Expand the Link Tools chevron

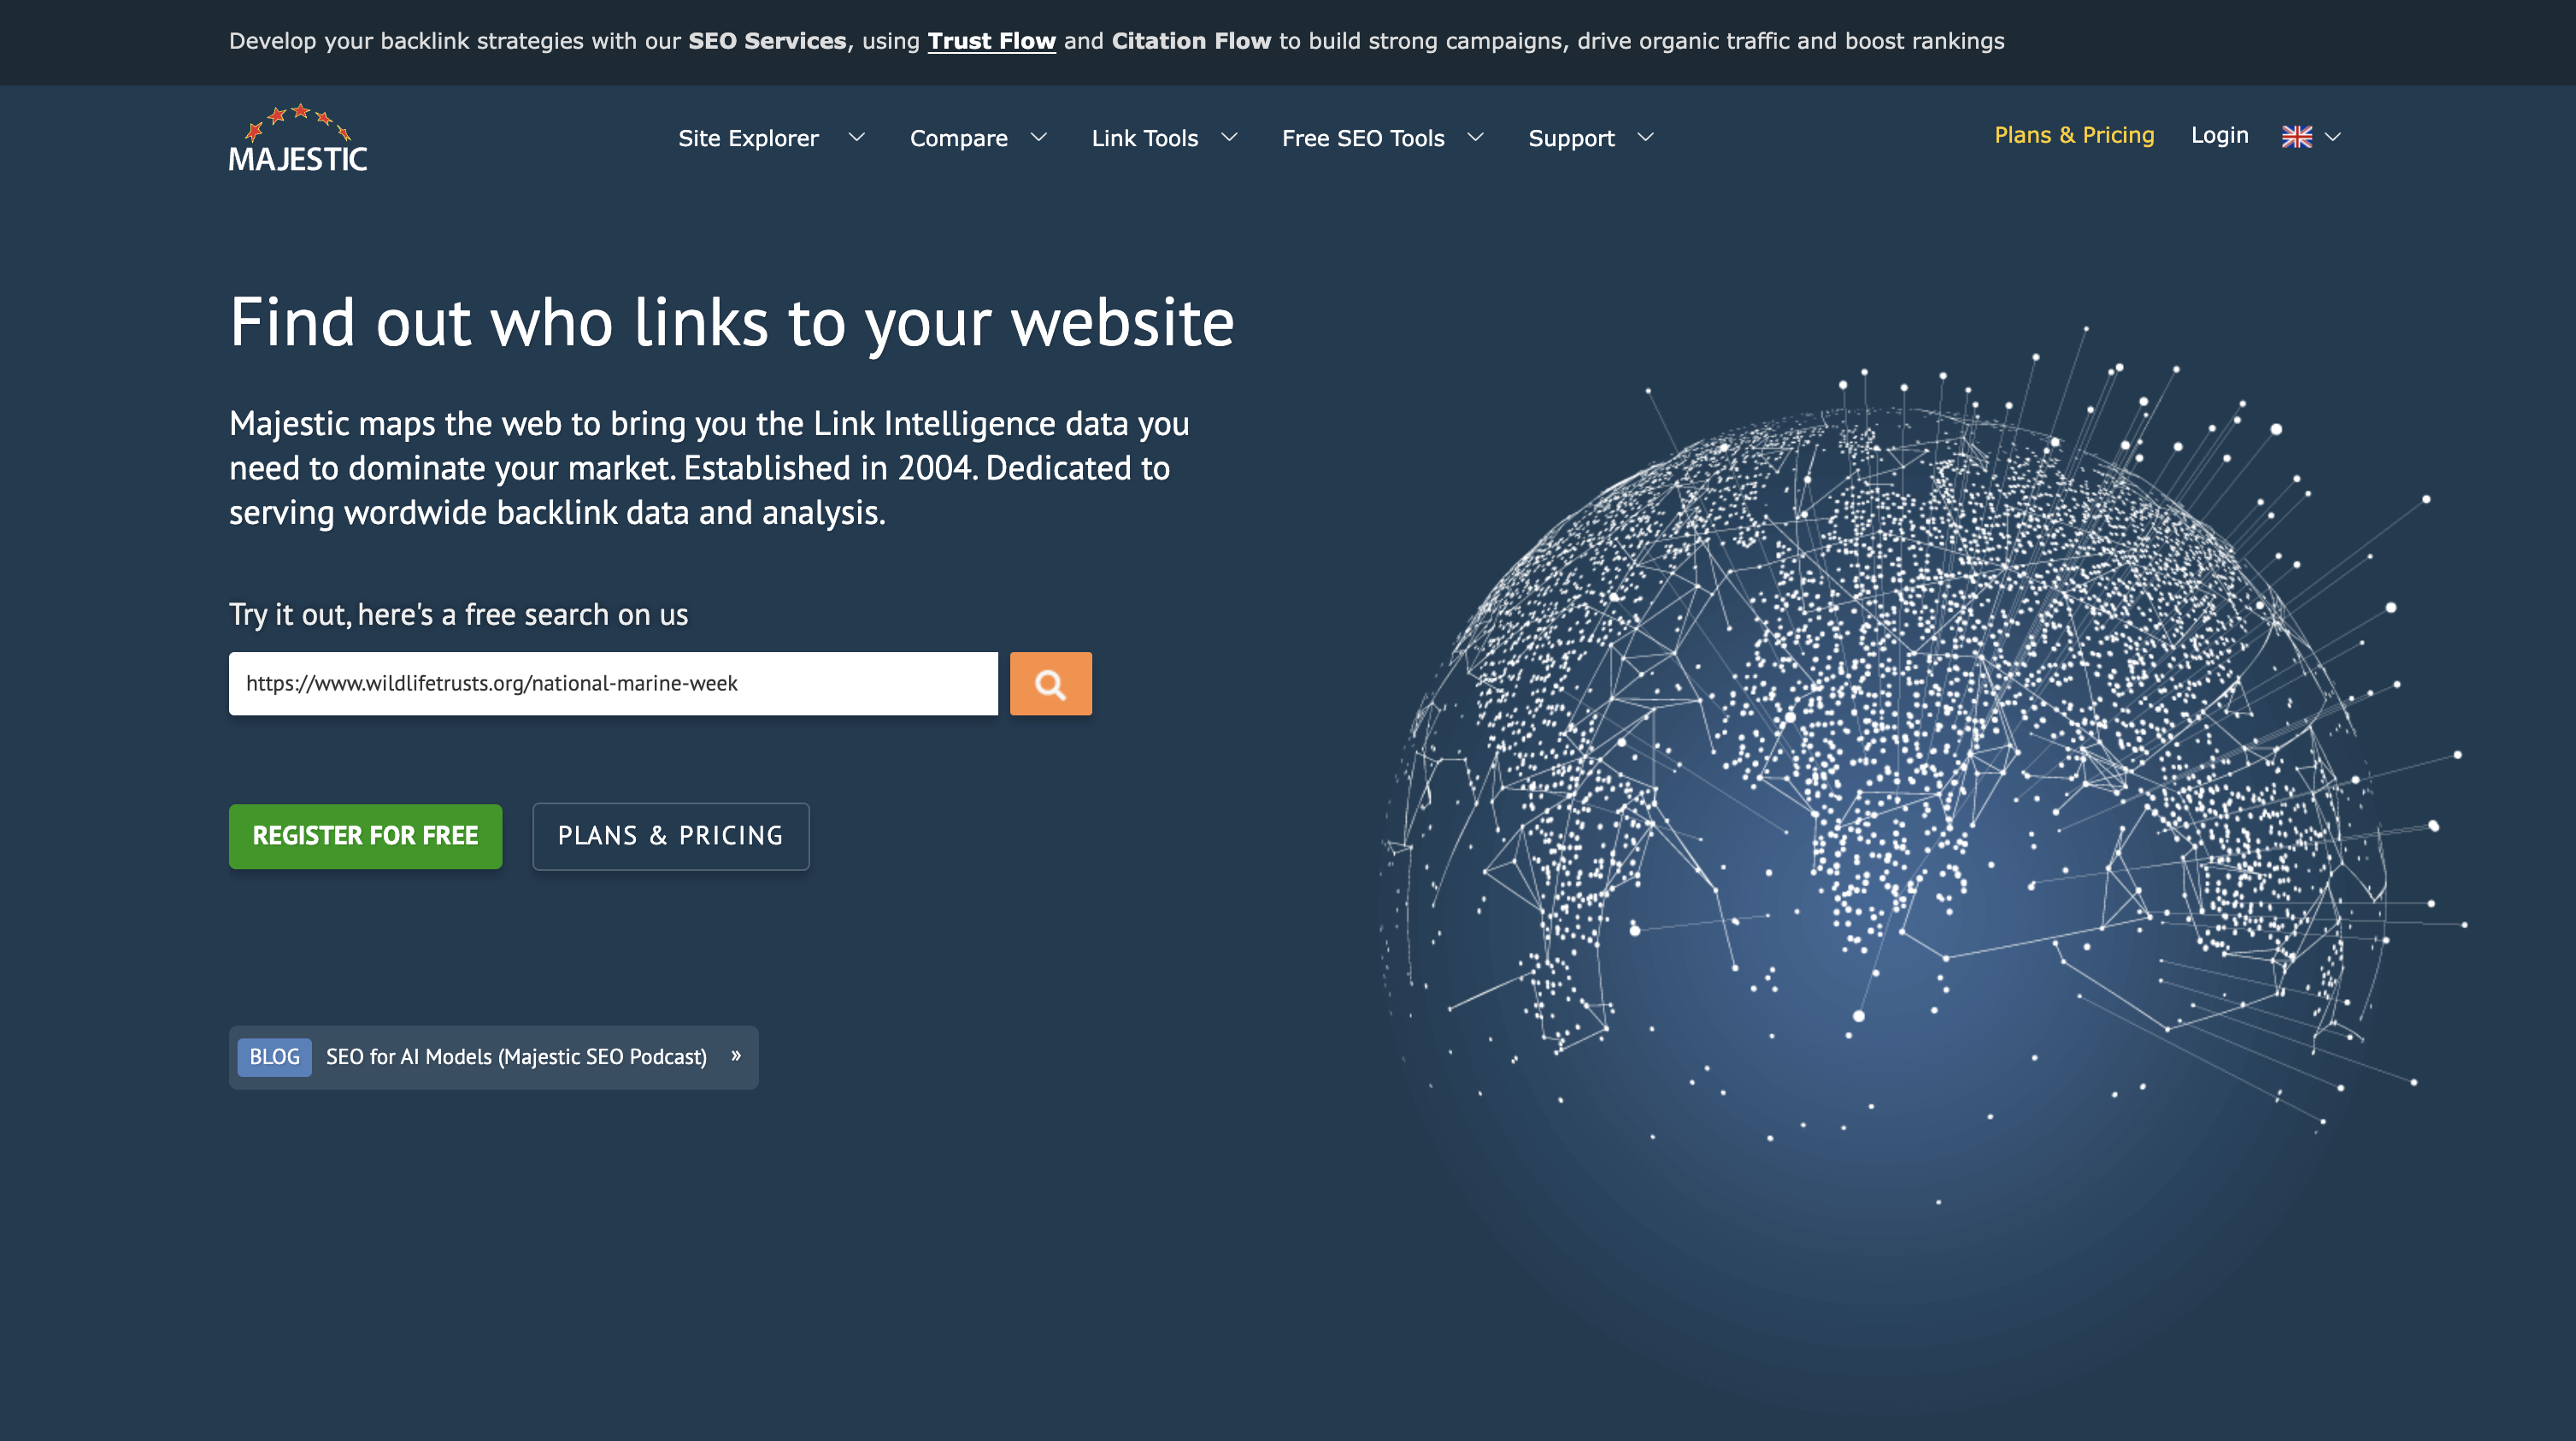(x=1229, y=137)
